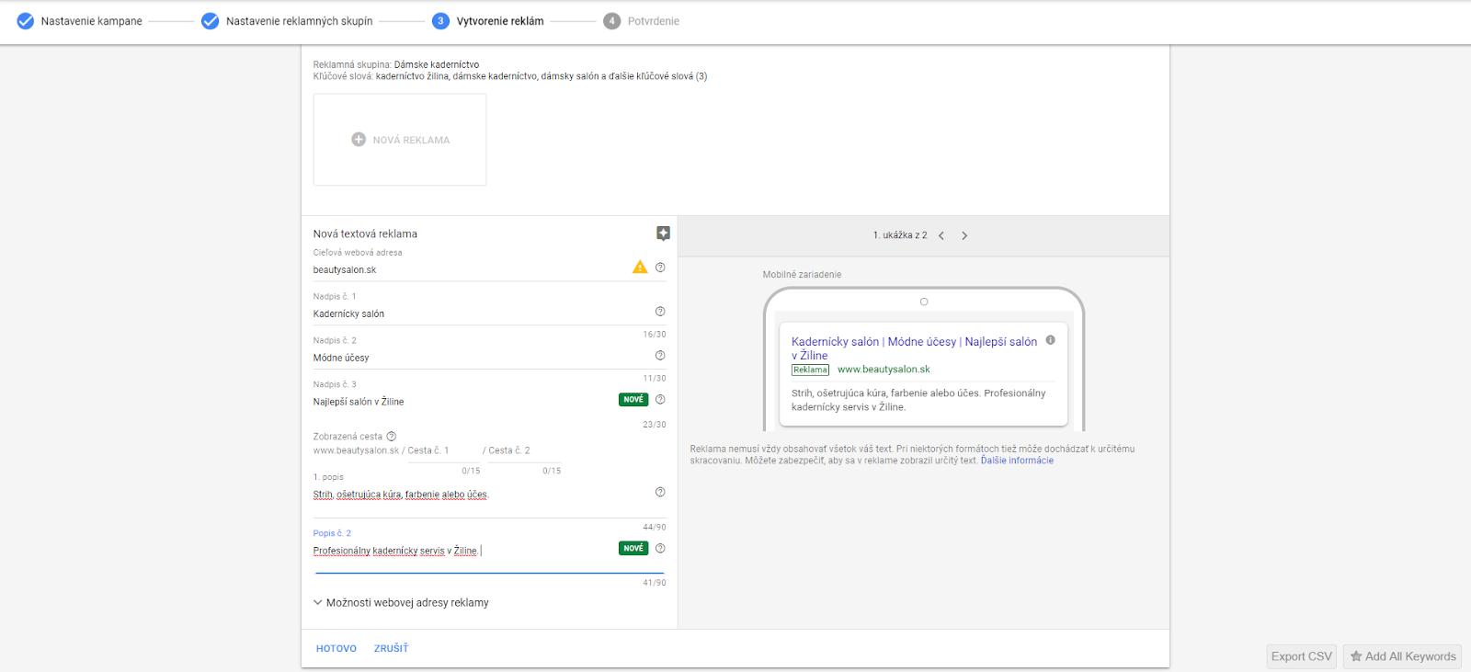
Task: Click the warning triangle next to beautysalon.sk
Action: pos(640,268)
